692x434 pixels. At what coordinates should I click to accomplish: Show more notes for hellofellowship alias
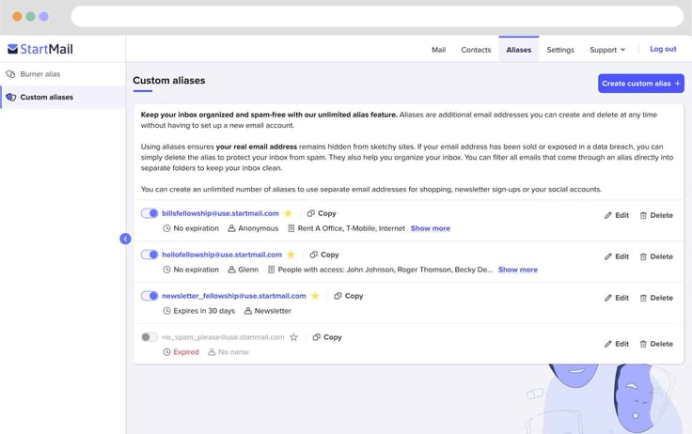[x=518, y=270]
